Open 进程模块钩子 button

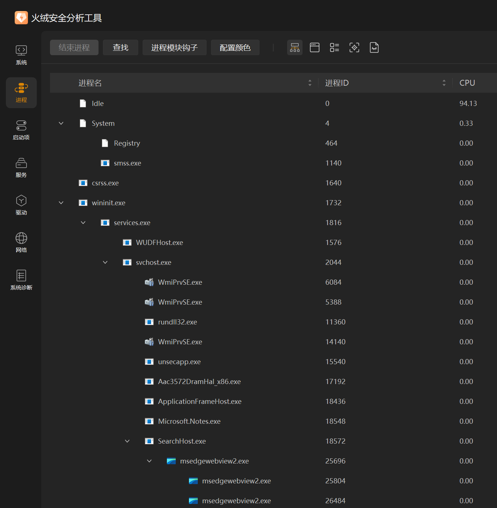tap(175, 47)
